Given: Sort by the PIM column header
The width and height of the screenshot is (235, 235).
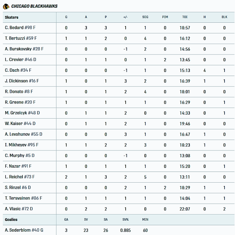Looking at the screenshot, I should pyautogui.click(x=165, y=17).
